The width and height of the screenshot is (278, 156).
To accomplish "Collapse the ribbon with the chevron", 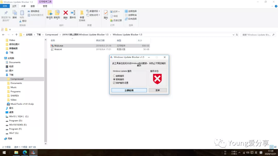I will (272, 6).
